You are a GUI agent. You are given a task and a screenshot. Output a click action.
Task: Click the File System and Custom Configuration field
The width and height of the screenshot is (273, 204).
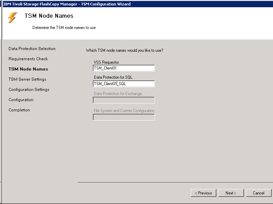coord(124,117)
